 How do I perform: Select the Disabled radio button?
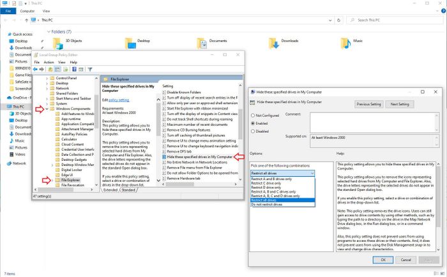tap(253, 131)
